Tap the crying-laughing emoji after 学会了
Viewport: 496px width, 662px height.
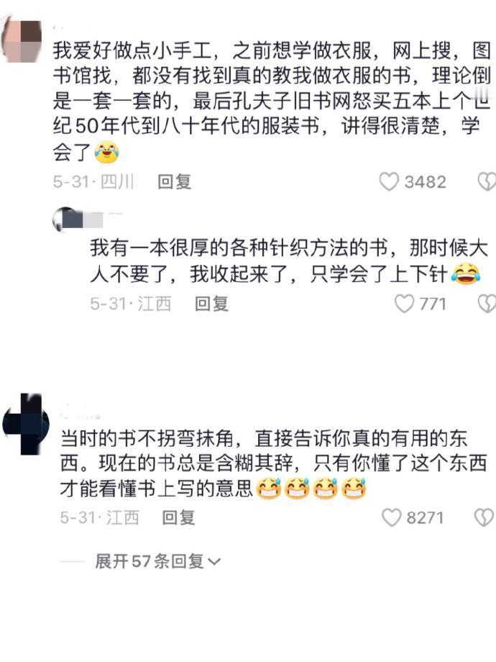(x=106, y=153)
